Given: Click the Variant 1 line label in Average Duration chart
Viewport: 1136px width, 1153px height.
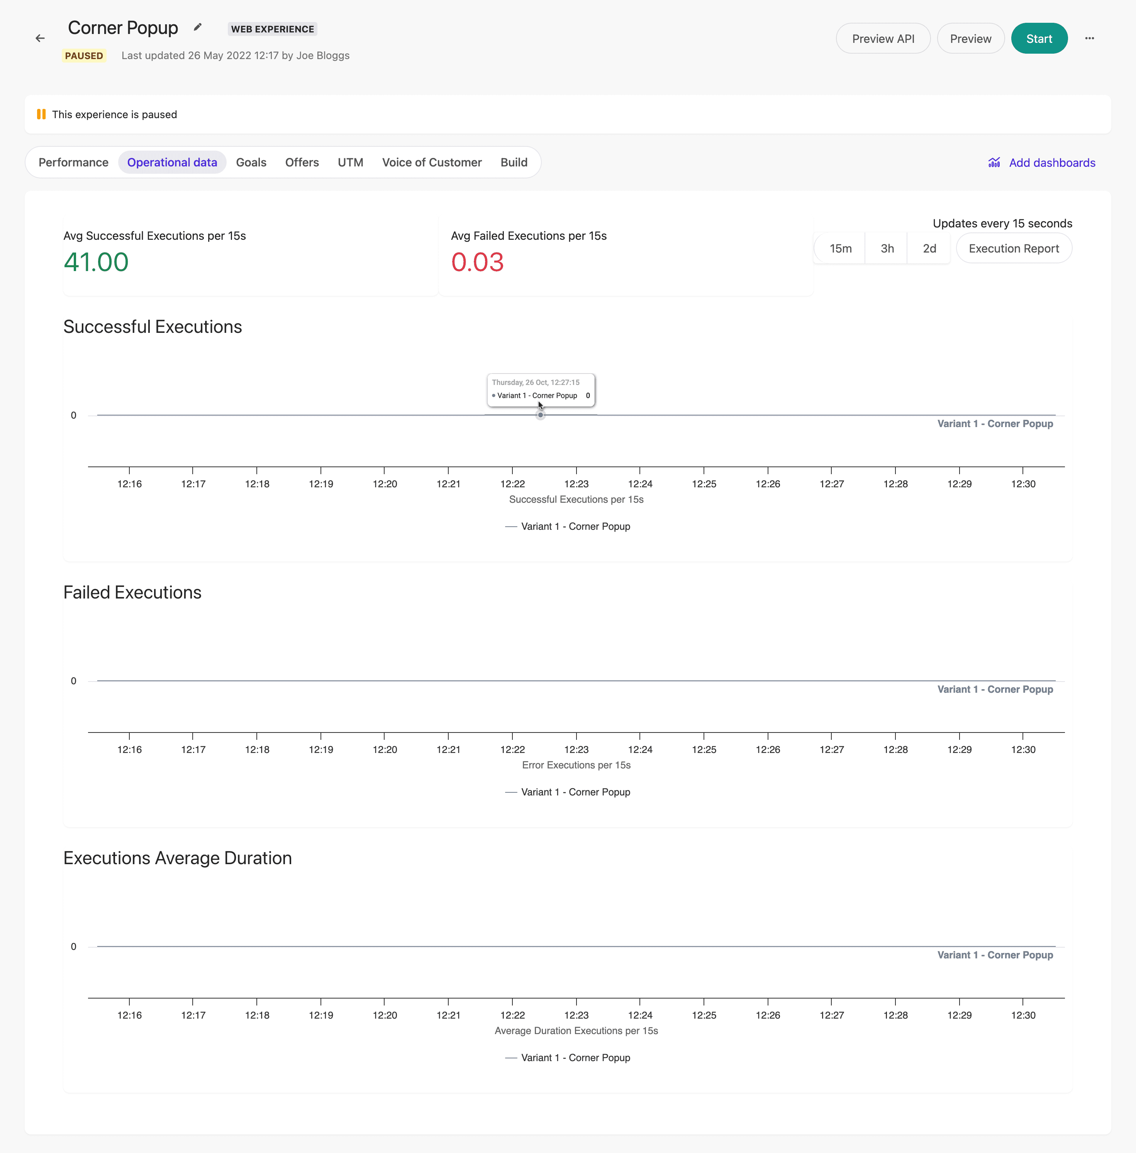Looking at the screenshot, I should (x=995, y=955).
